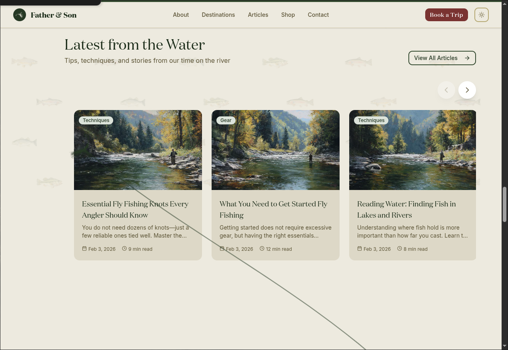Click the previous articles left chevron

(x=446, y=90)
